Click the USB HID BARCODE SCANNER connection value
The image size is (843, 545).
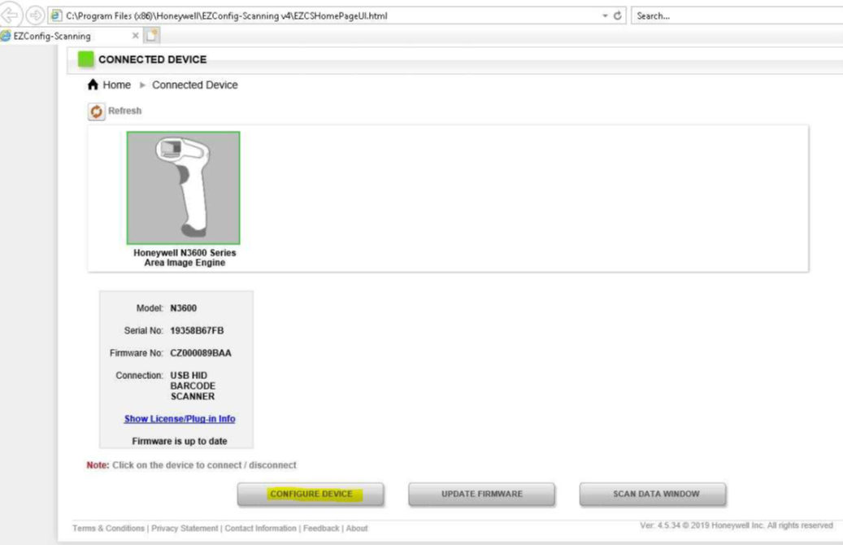click(193, 386)
